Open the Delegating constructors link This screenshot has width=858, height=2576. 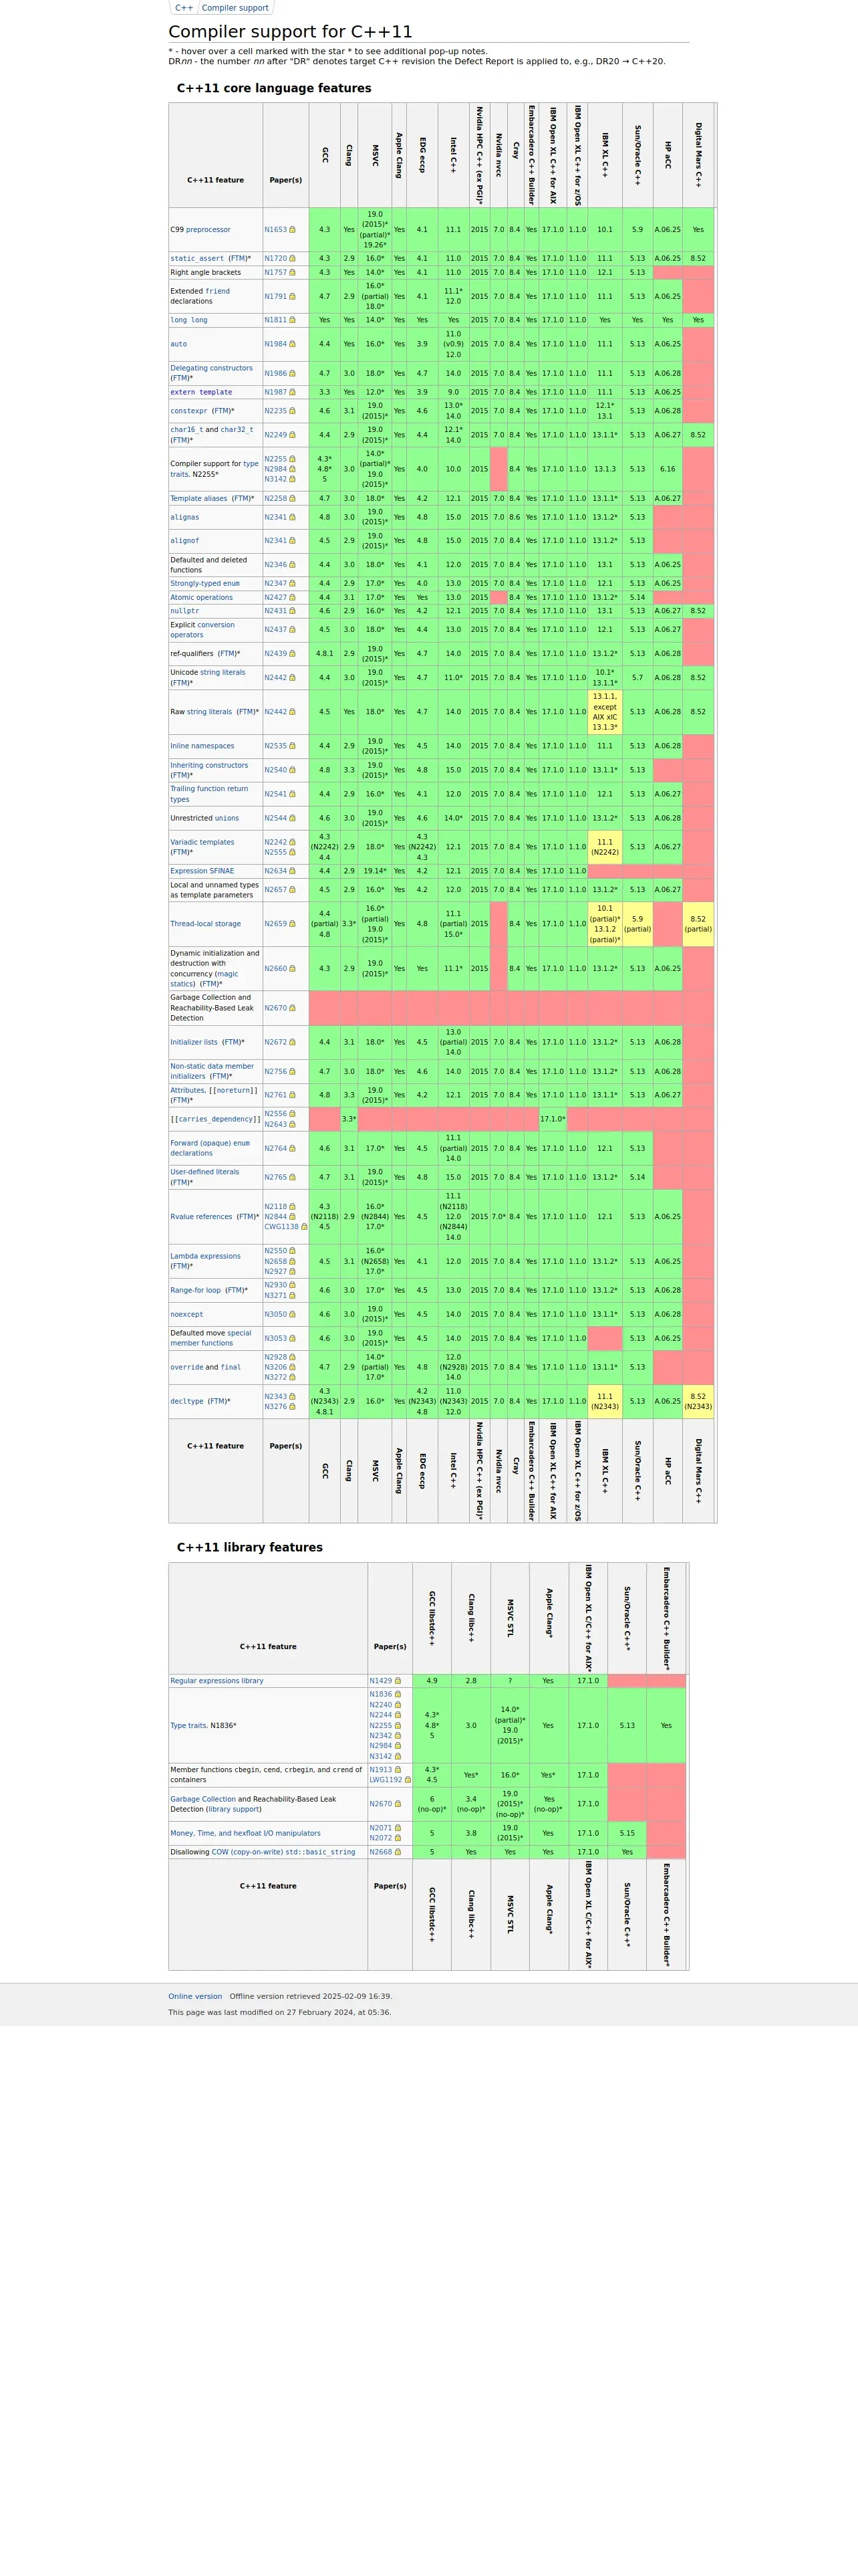[210, 368]
